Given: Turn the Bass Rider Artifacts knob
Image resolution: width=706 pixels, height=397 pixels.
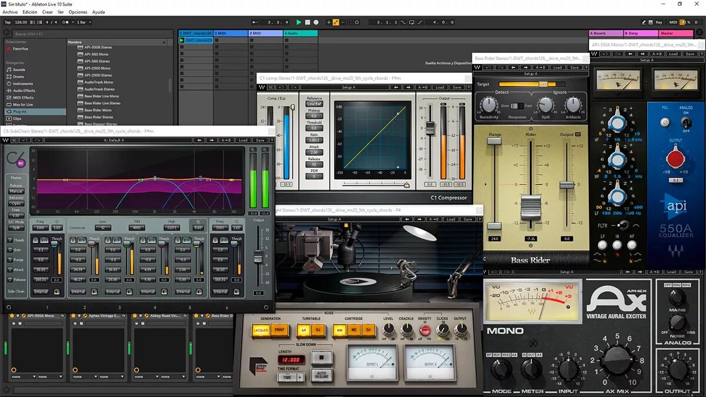Looking at the screenshot, I should coord(572,105).
